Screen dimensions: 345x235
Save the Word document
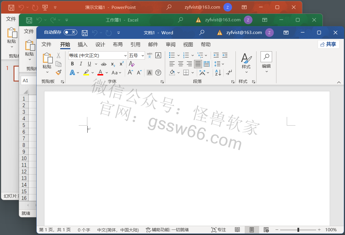click(x=85, y=33)
